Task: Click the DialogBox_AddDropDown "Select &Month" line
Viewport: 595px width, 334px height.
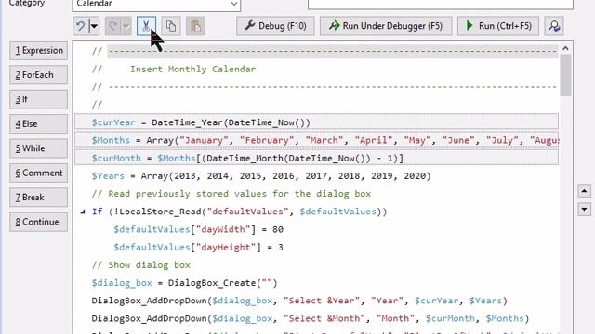Action: pyautogui.click(x=310, y=318)
